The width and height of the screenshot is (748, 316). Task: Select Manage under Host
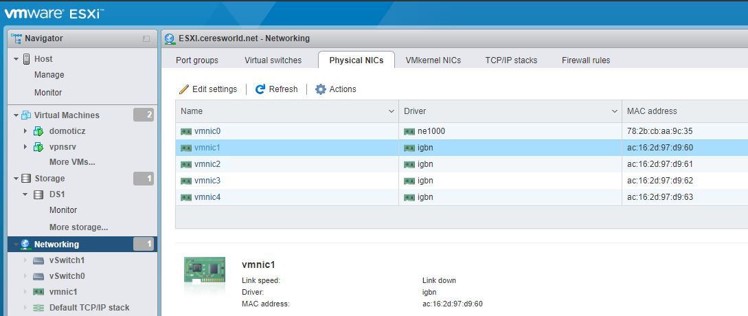pos(49,75)
